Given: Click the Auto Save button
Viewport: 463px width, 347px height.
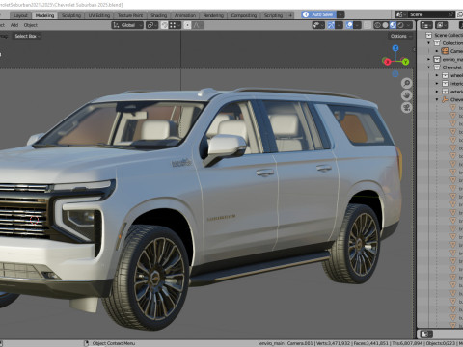Looking at the screenshot, I should (318, 14).
